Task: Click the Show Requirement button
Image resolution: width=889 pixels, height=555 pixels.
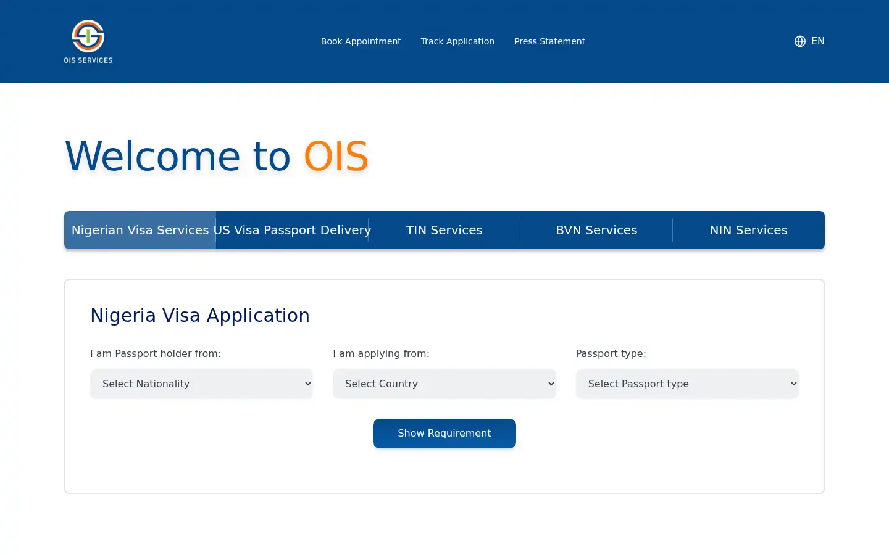Action: click(x=444, y=434)
